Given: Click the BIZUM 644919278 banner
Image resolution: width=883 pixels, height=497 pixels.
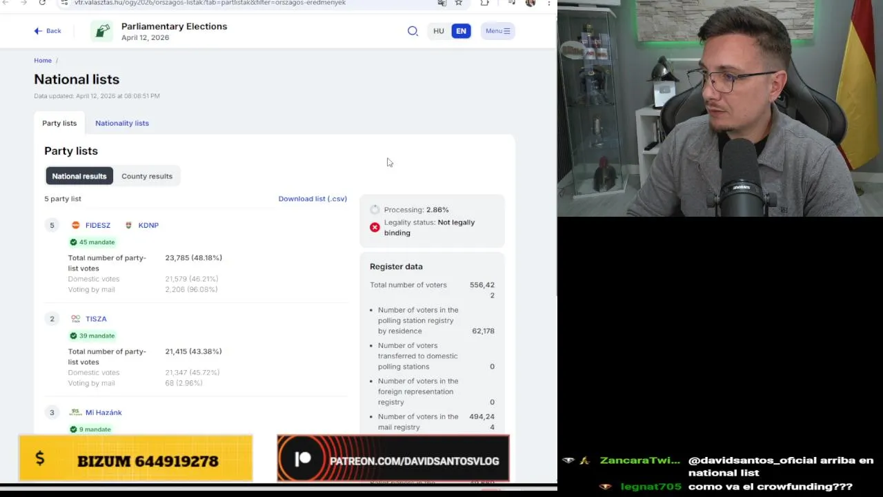Looking at the screenshot, I should [x=136, y=458].
